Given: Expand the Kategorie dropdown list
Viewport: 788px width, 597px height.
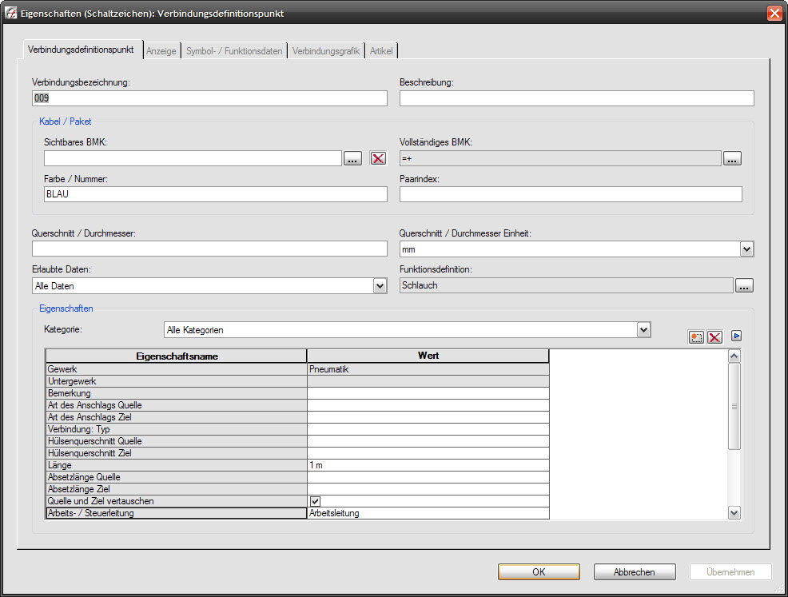Looking at the screenshot, I should (644, 330).
